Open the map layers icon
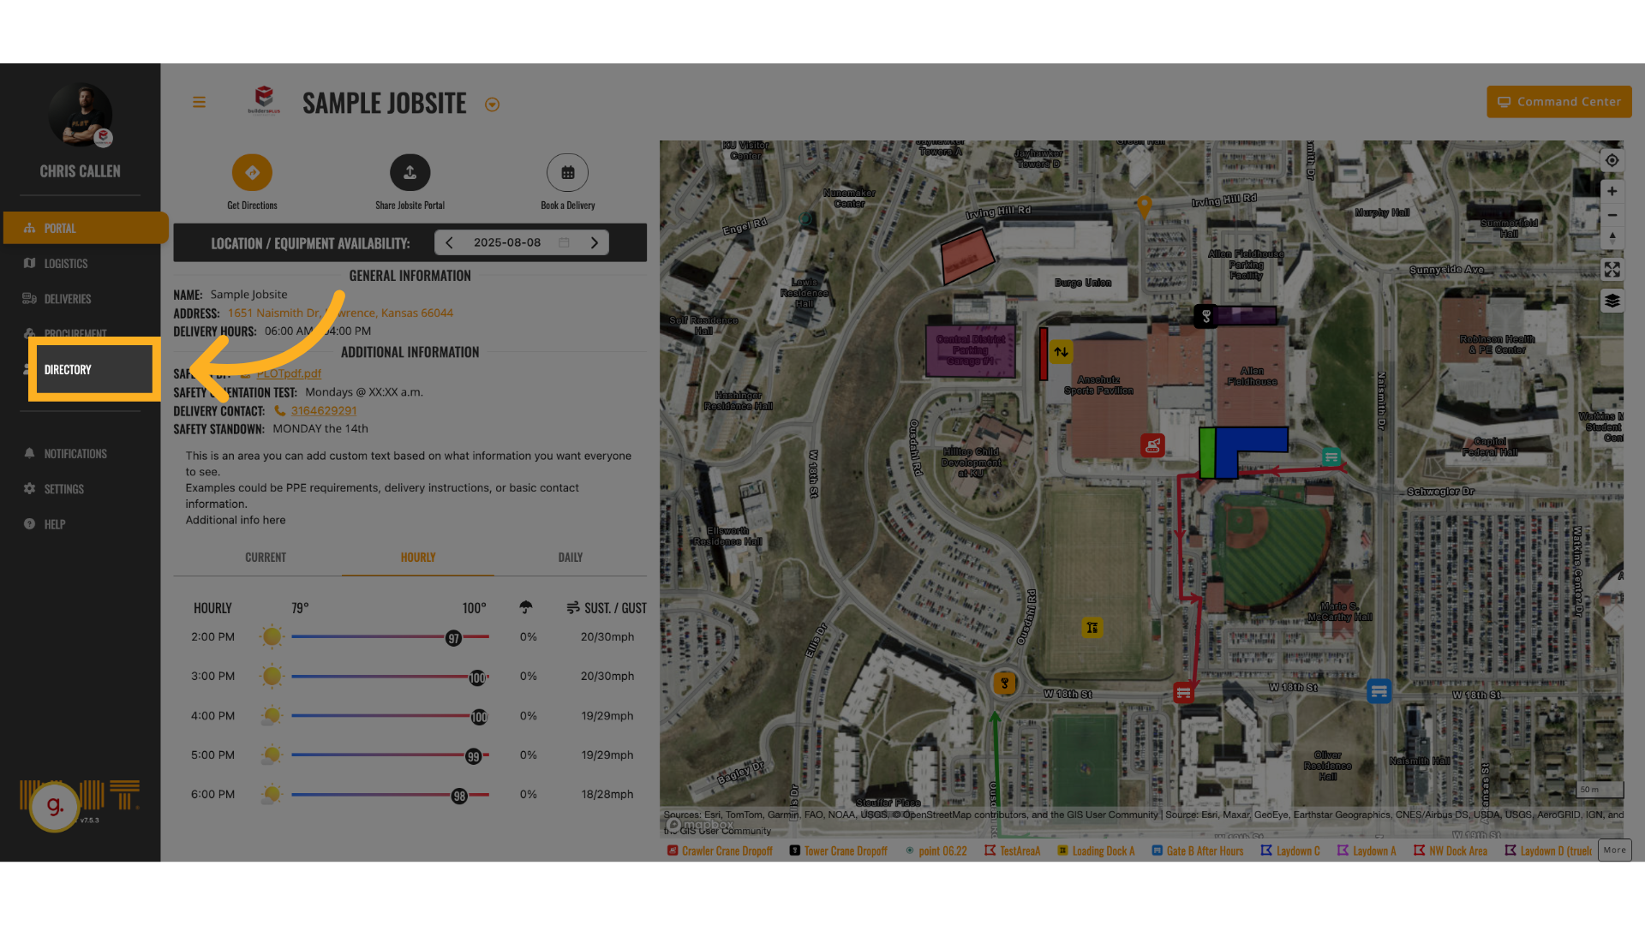The width and height of the screenshot is (1645, 925). point(1612,301)
